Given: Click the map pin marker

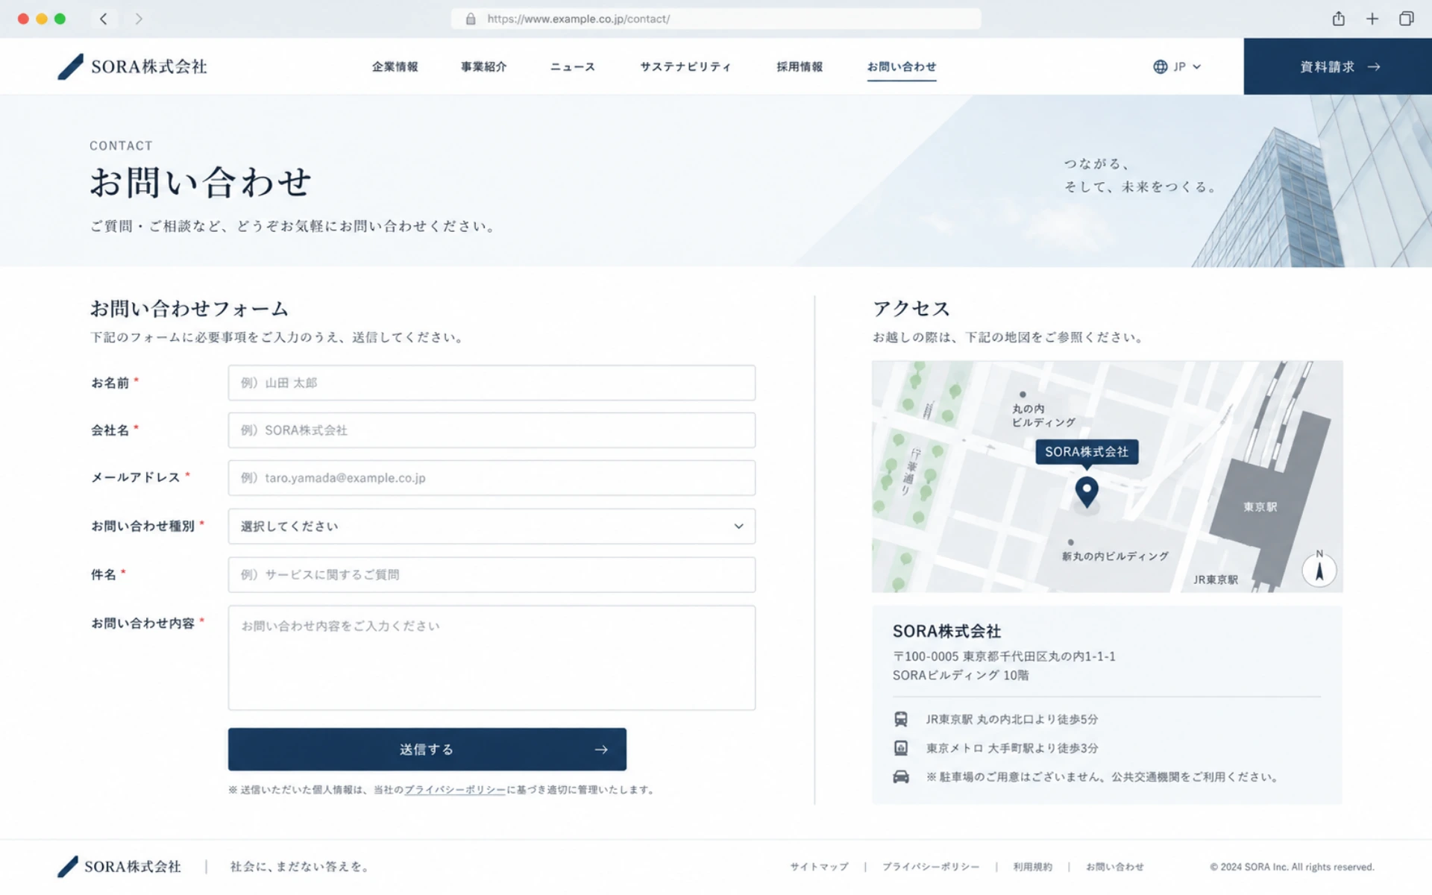Looking at the screenshot, I should pos(1087,492).
